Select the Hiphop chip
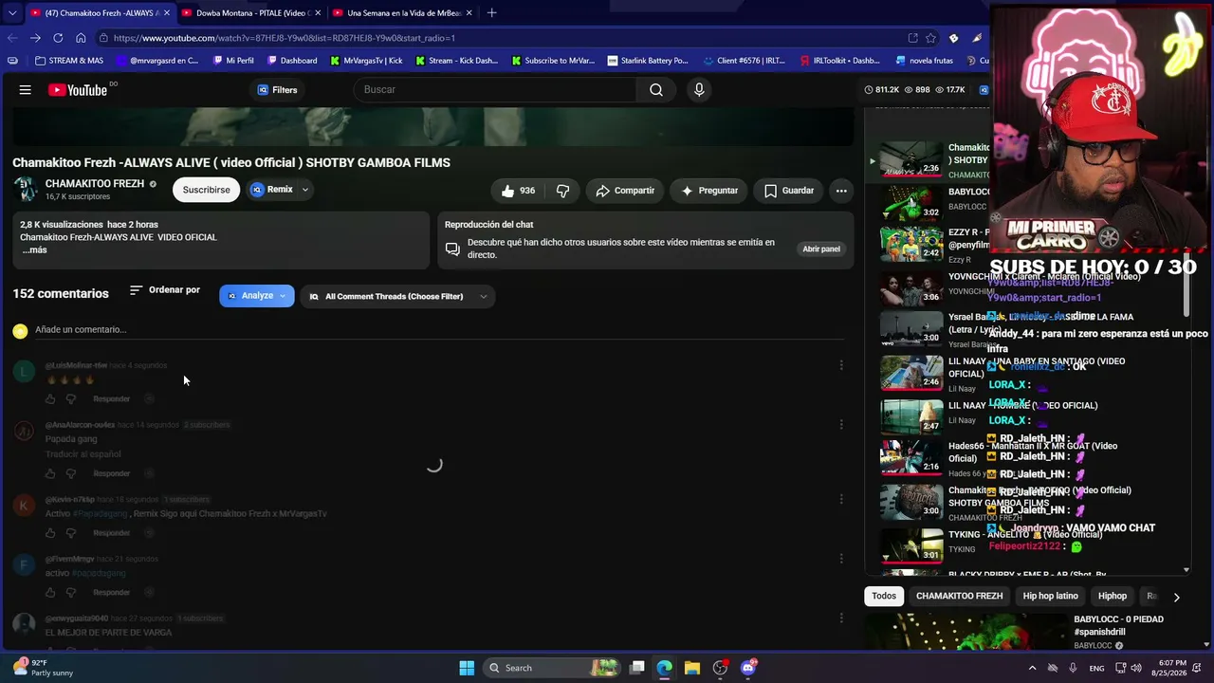Screen dimensions: 1214x683 click(1113, 597)
